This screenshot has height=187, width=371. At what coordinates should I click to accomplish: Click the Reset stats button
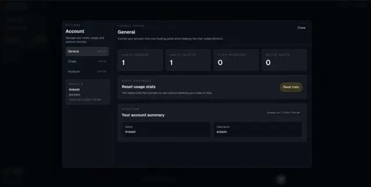[291, 87]
